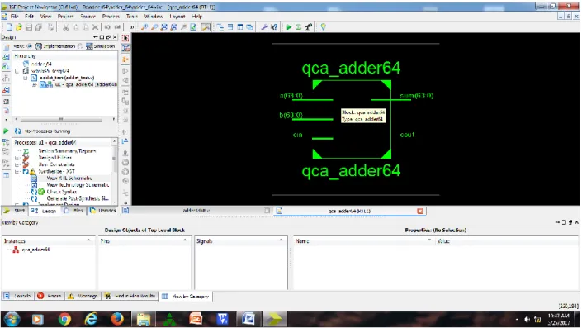Open the toolbar overflow chevron
582x328 pixels.
(x=132, y=26)
